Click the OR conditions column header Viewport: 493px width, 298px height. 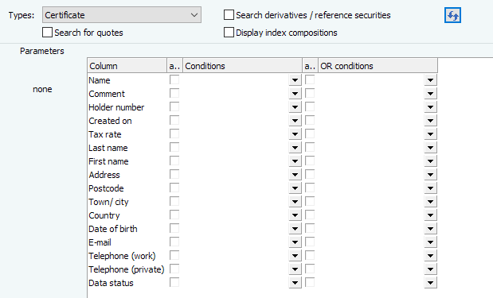point(378,66)
